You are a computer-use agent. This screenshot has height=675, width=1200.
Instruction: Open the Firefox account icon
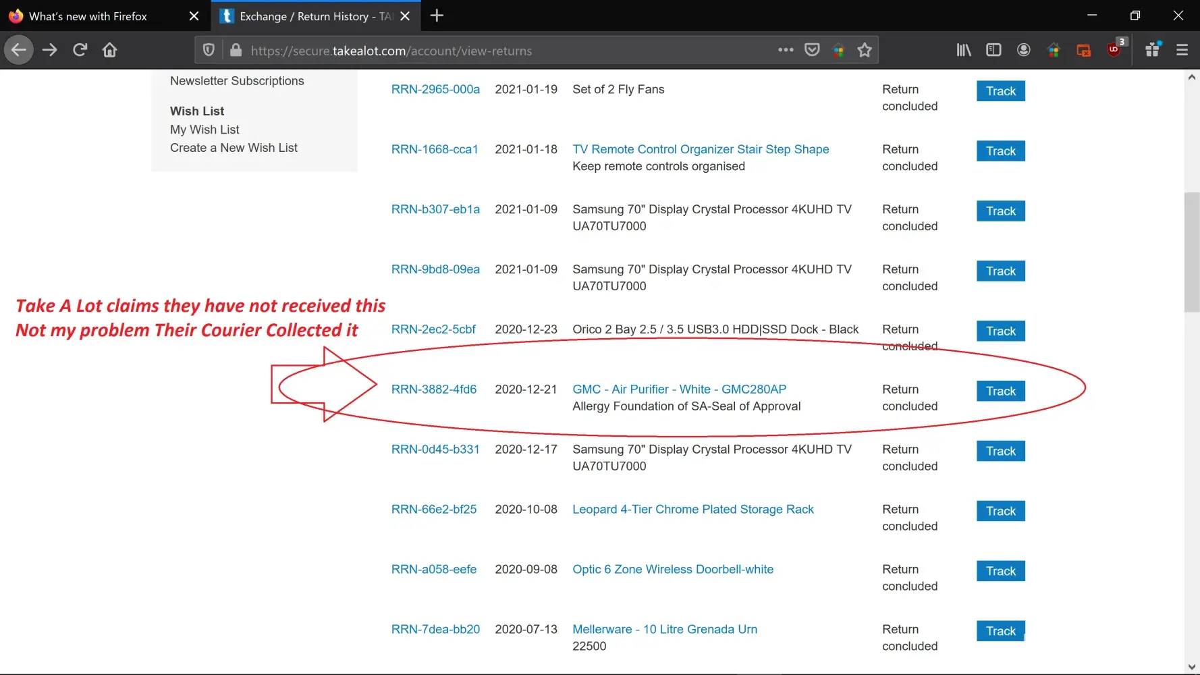click(1023, 50)
